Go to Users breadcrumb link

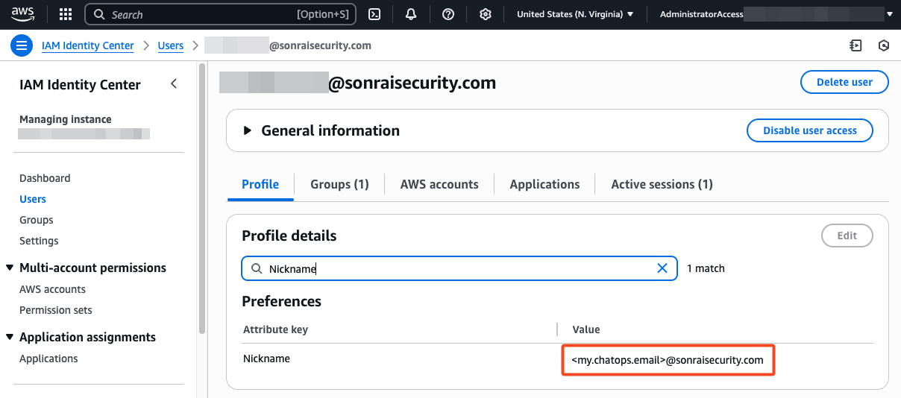171,45
